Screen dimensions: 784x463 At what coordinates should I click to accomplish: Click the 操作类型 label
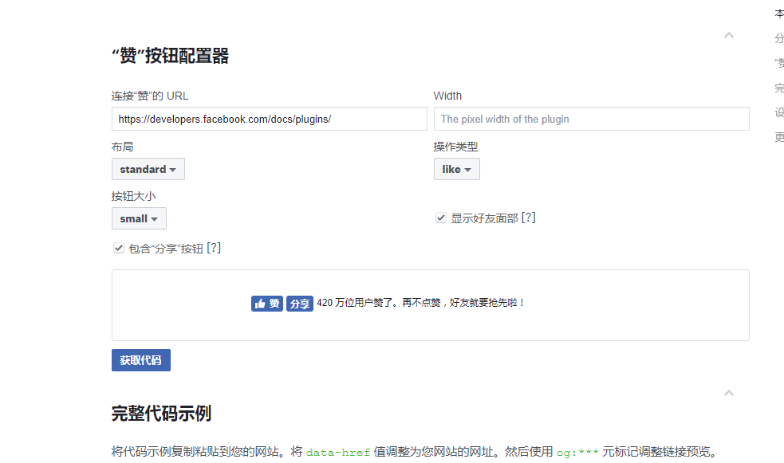(x=455, y=147)
